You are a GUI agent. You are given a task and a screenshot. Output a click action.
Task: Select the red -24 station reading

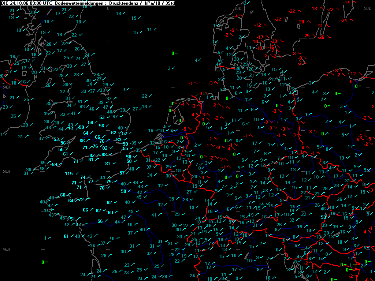pyautogui.click(x=344, y=20)
